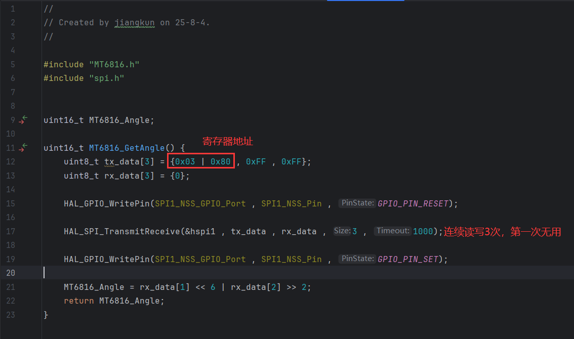Click line number 20 in the gutter
The height and width of the screenshot is (339, 574).
point(11,273)
